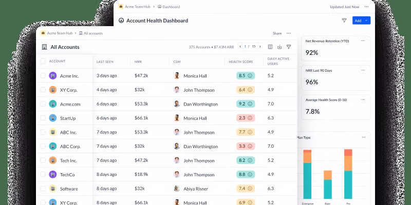Click the Acme Inc. account avatar icon
The width and height of the screenshot is (411, 205).
[x=52, y=75]
